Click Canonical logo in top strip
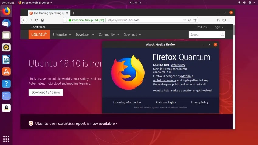 (38, 27)
